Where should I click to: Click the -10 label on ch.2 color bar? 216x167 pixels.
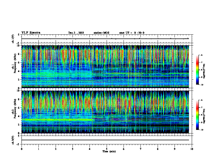202,130
